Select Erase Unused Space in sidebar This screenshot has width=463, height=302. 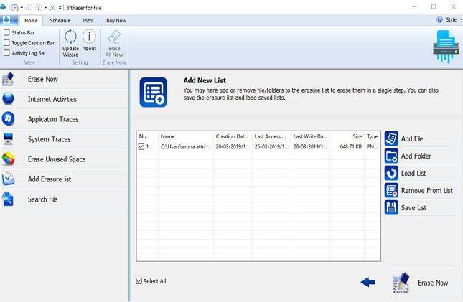pos(56,159)
